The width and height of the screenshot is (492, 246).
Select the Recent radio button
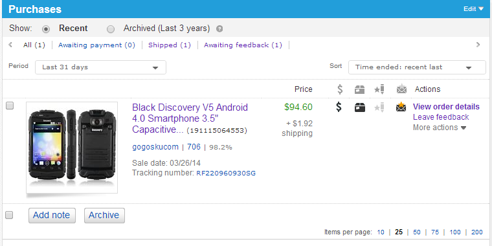tap(46, 29)
